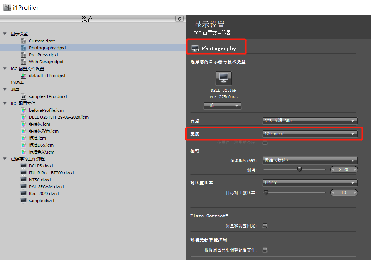Click the DELL U2515H monitor icon
This screenshot has width=371, height=260.
pos(223,78)
